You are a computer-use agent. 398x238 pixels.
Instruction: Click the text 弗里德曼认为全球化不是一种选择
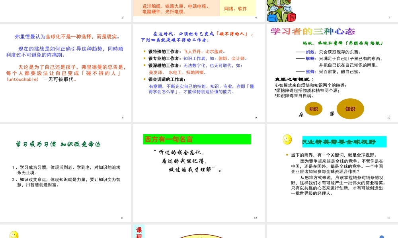tap(53, 36)
